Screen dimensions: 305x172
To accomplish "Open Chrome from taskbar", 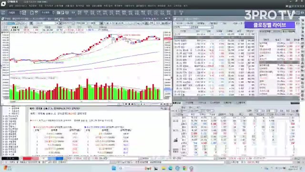I will [184, 168].
